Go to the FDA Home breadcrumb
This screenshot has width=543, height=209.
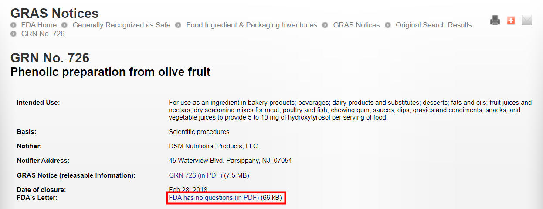[39, 25]
